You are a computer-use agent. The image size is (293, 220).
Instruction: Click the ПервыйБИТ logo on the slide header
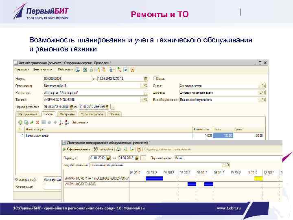(x=41, y=11)
